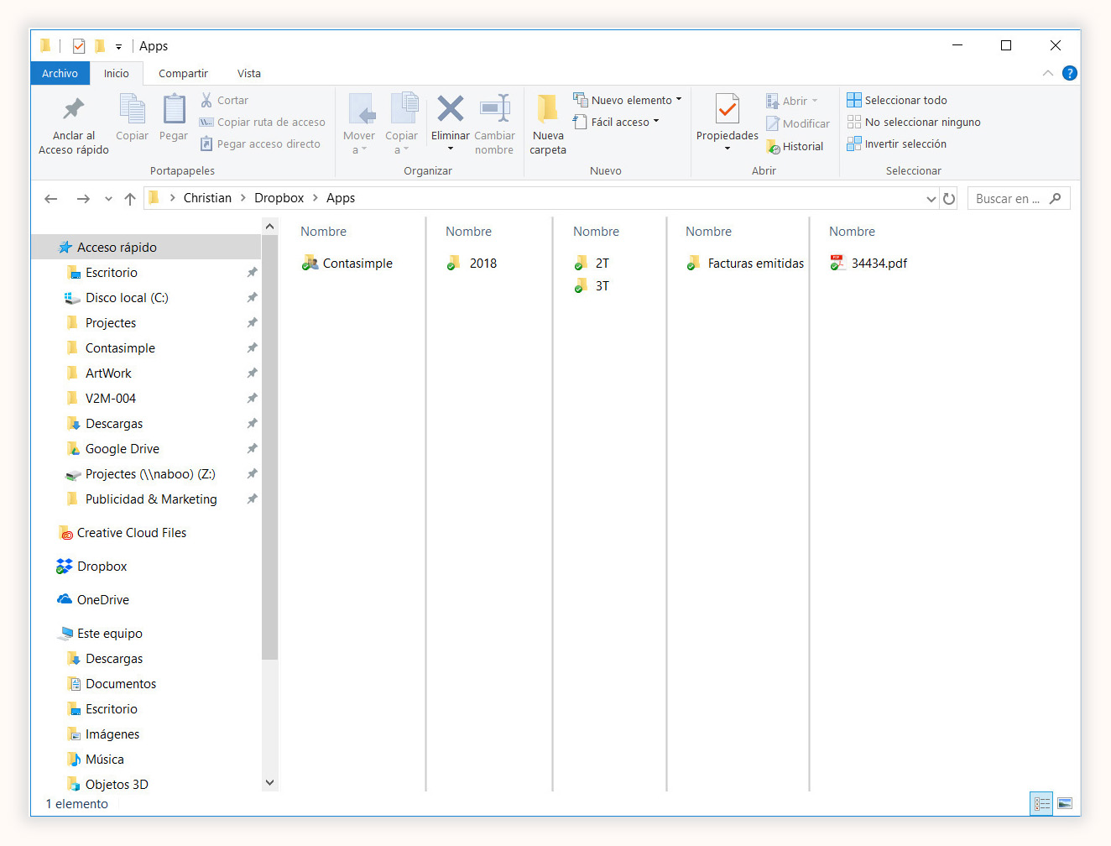Open the Eliminar dropdown arrow

pos(451,149)
